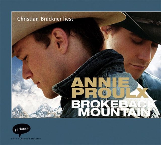Image resolution: width=161 pixels, height=145 pixels.
Task: Select the white BROKEBACK title word
Action: (114, 105)
